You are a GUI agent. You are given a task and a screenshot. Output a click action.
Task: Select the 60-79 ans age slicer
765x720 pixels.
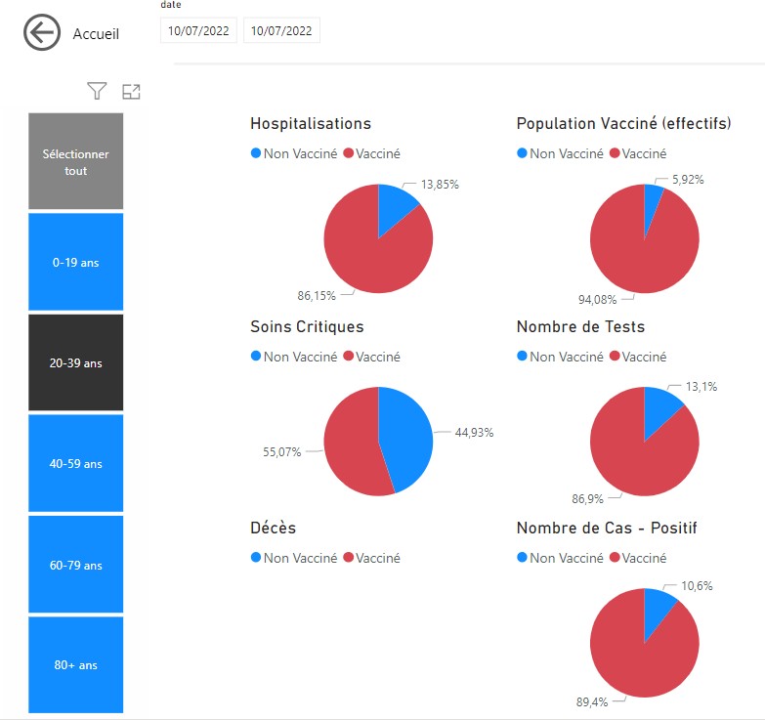click(76, 565)
